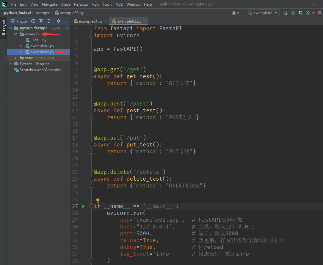Viewport: 323px width, 265px height.
Task: Toggle code fold marker at line 8
Action: coord(91,76)
